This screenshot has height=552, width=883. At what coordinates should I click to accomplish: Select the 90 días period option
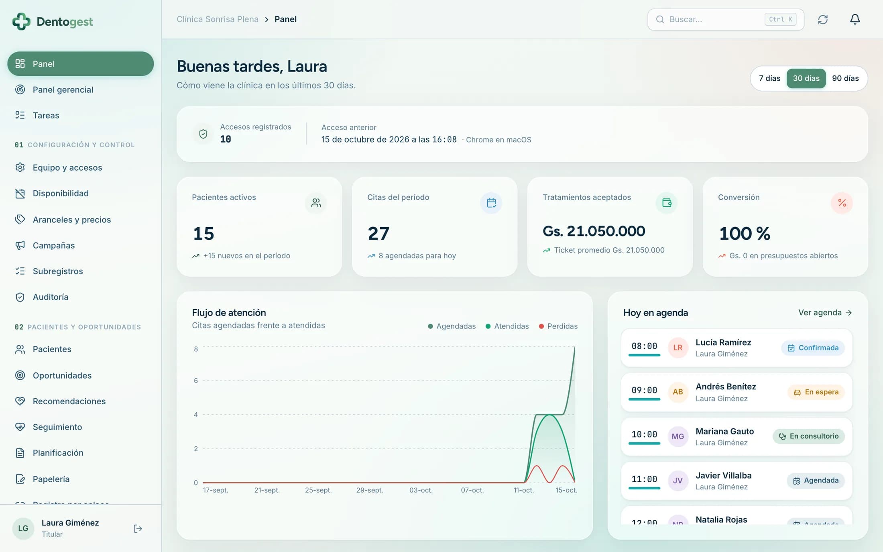point(845,78)
